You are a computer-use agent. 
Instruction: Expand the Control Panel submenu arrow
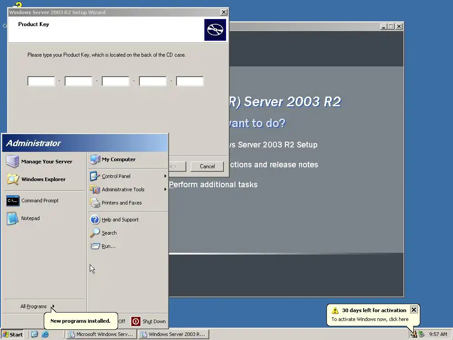coord(165,176)
